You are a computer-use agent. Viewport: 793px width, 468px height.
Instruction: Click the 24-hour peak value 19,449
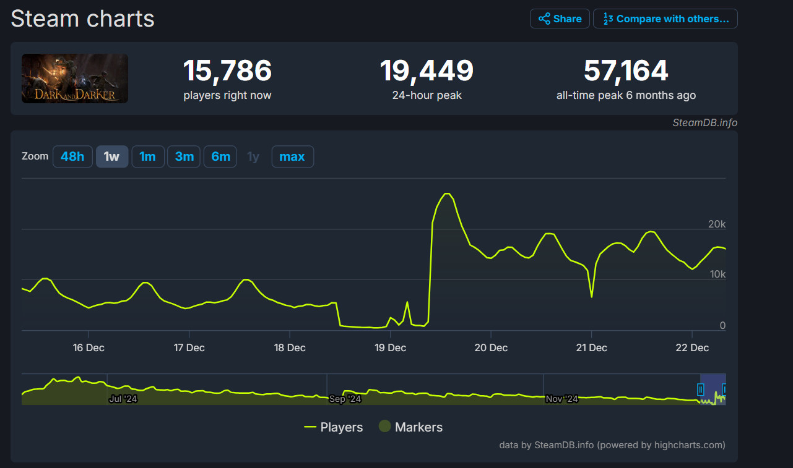point(426,70)
